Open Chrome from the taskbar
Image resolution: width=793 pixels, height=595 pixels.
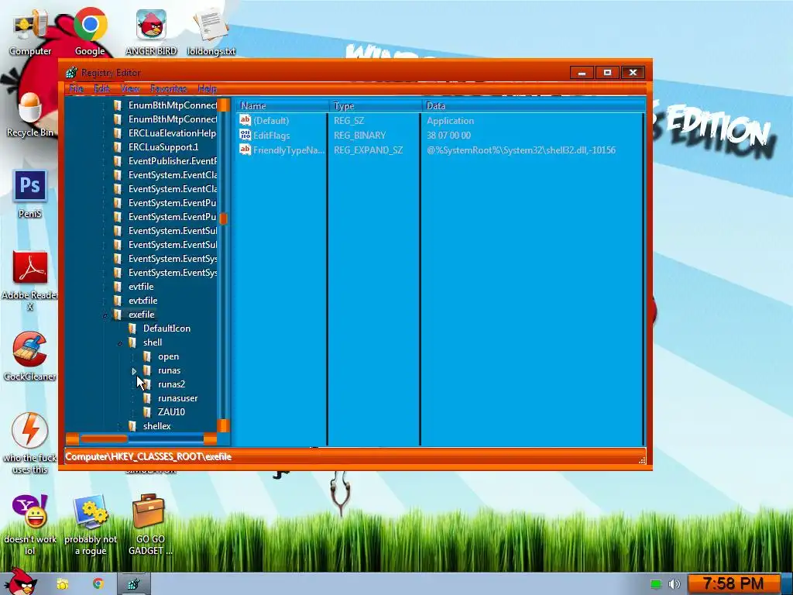point(98,584)
